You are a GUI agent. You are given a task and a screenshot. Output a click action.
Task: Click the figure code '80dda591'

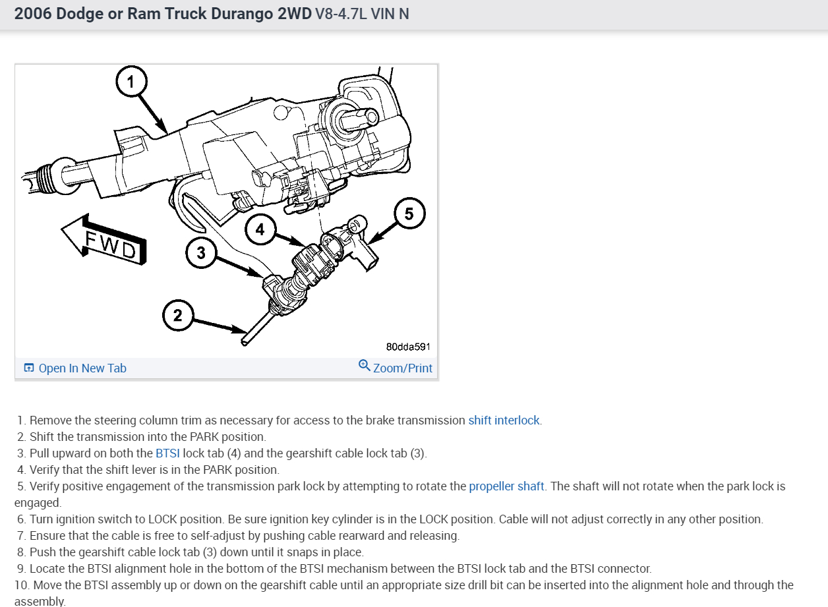(409, 347)
